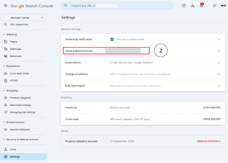Screen dimensions: 228x163
Task: Open Bulk data export row chevron
Action: click(x=219, y=86)
